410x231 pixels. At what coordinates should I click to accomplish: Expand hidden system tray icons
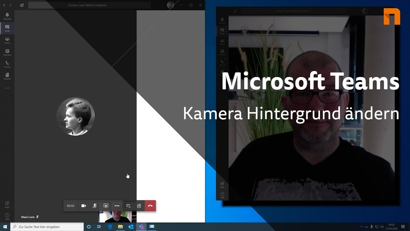pos(362,227)
